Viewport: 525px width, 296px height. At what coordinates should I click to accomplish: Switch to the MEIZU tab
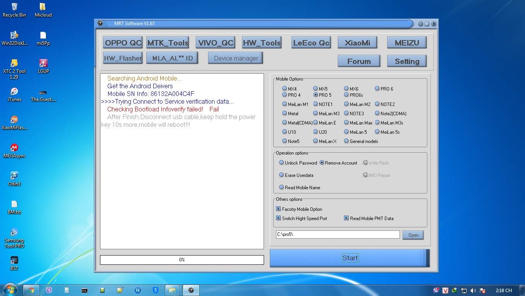tap(407, 42)
